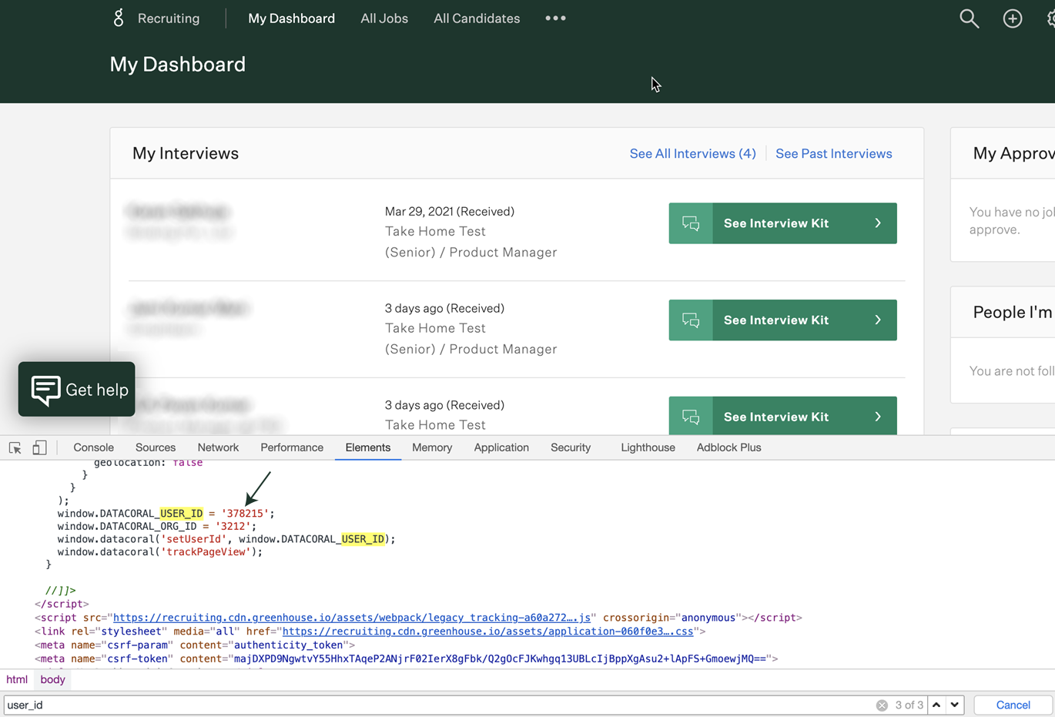Click the chat icon on Mar 29 interview kit
Screen dimensions: 1055x717
(691, 223)
